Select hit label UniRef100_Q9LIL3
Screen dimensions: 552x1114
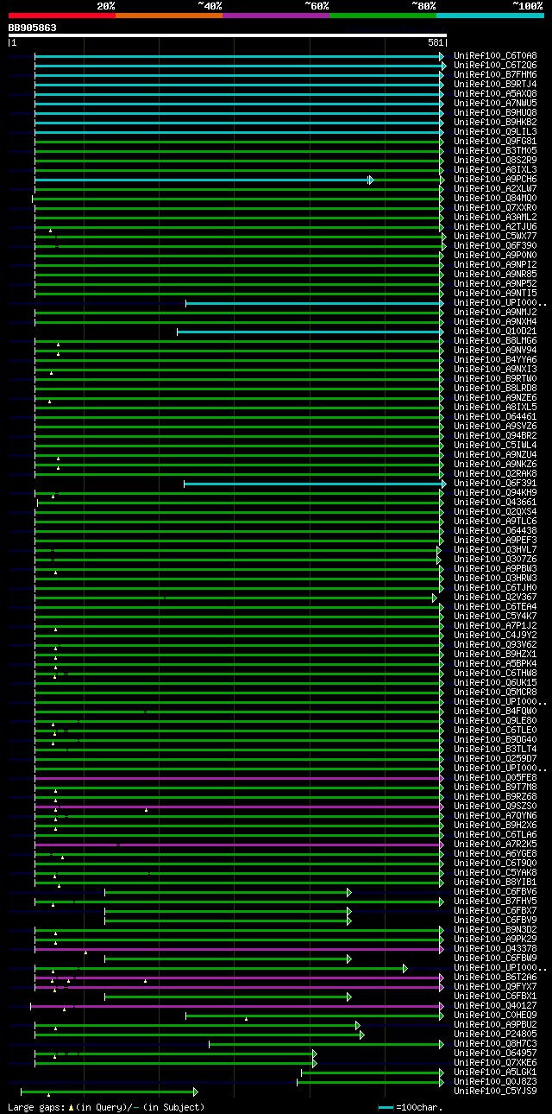[495, 131]
